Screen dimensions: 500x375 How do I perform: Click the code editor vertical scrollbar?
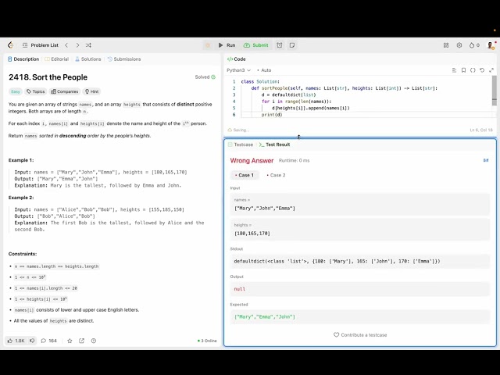tap(495, 91)
